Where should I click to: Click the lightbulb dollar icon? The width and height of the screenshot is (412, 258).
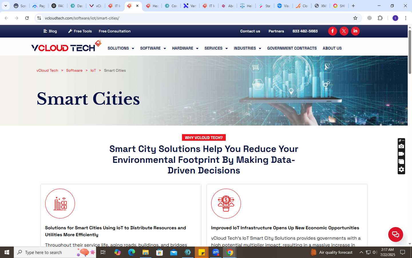226,204
